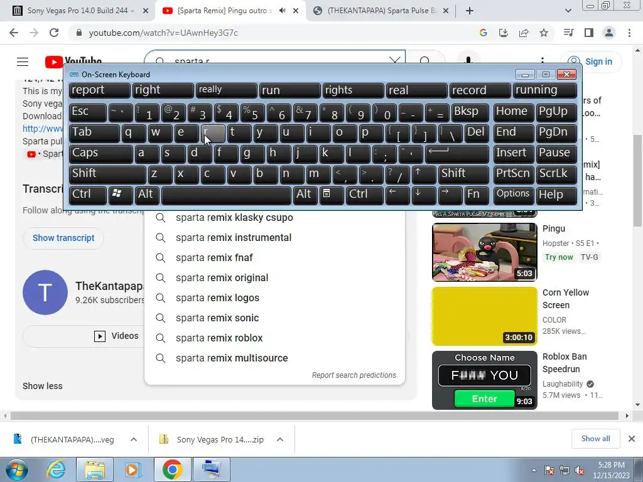Image resolution: width=643 pixels, height=482 pixels.
Task: Click the horizontal page scrollbar
Action: point(315,416)
